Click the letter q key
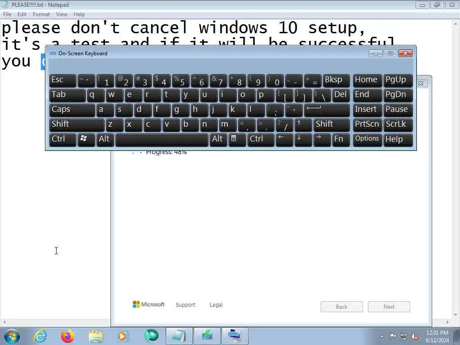Viewport: 460px width, 345px height. 96,95
